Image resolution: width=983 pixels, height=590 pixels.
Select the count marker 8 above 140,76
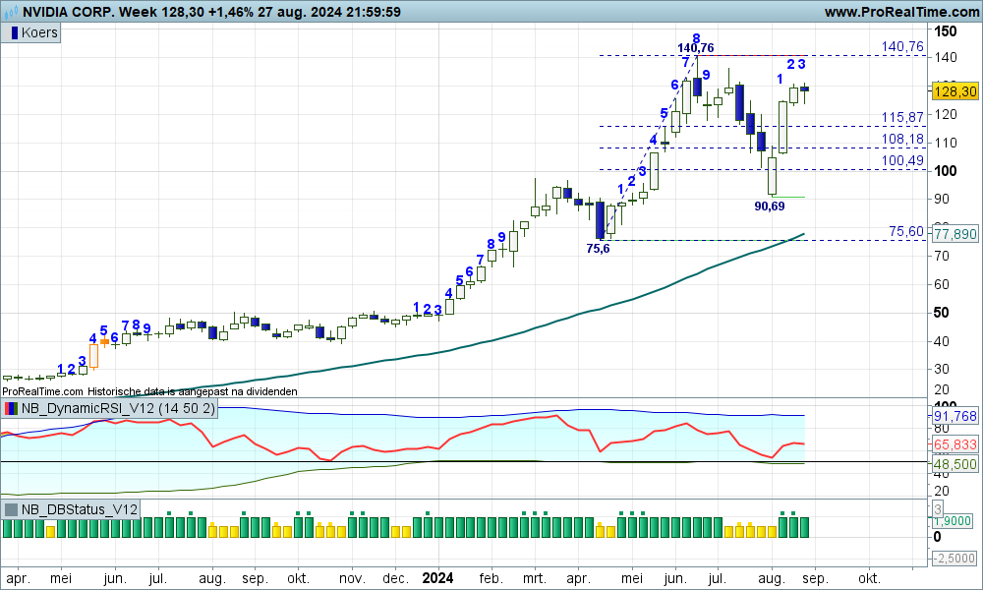(x=695, y=37)
